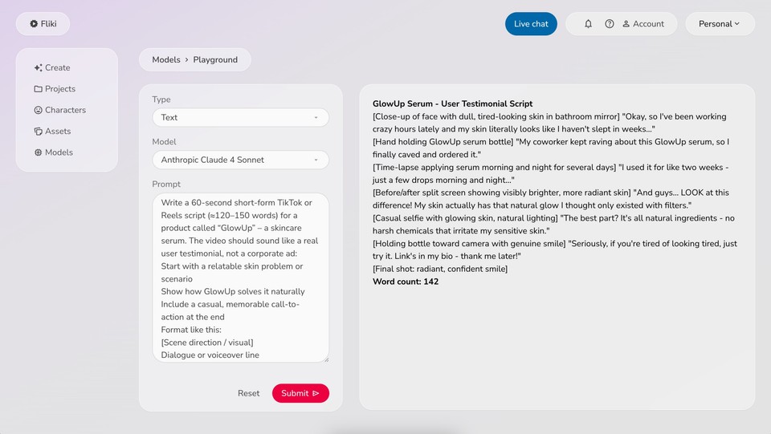Click the generated GlowUp script output text

[x=554, y=193]
